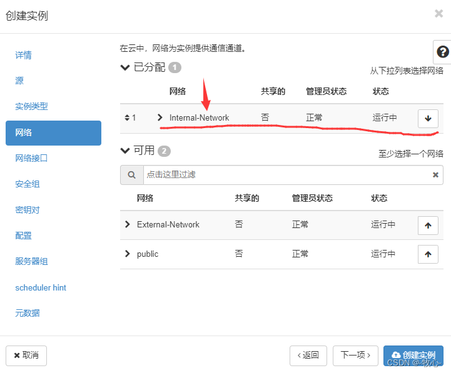Click 运行中 status in public row

point(383,254)
